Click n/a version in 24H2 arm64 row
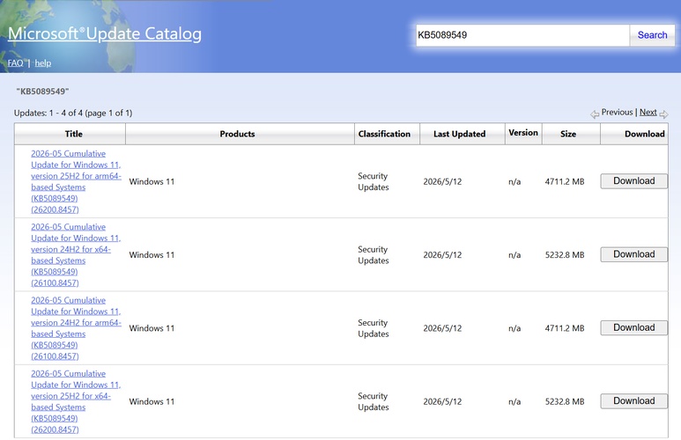 click(x=514, y=328)
